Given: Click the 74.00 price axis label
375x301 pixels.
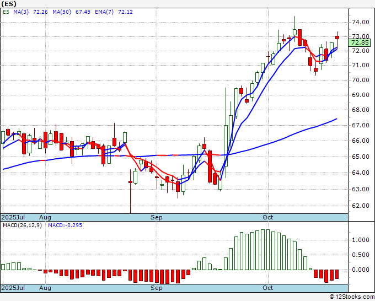Looking at the screenshot, I should coord(361,22).
